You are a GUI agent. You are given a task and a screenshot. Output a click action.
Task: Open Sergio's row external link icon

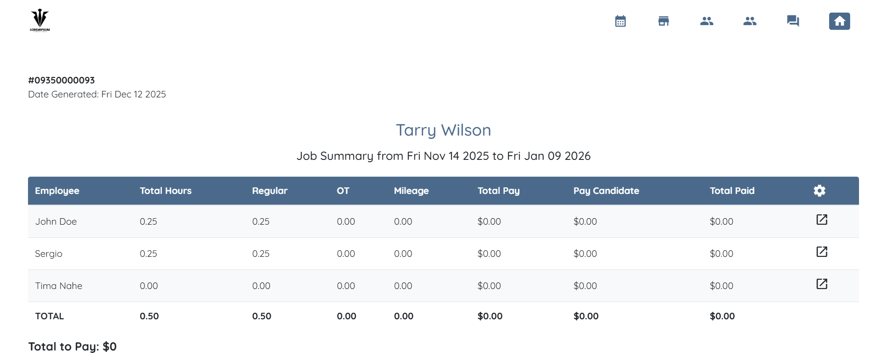coord(822,252)
